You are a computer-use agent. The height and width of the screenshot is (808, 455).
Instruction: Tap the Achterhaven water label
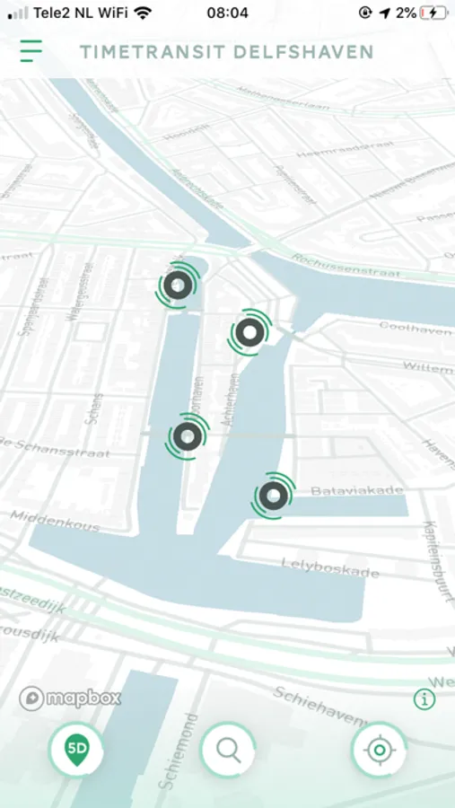tap(230, 400)
